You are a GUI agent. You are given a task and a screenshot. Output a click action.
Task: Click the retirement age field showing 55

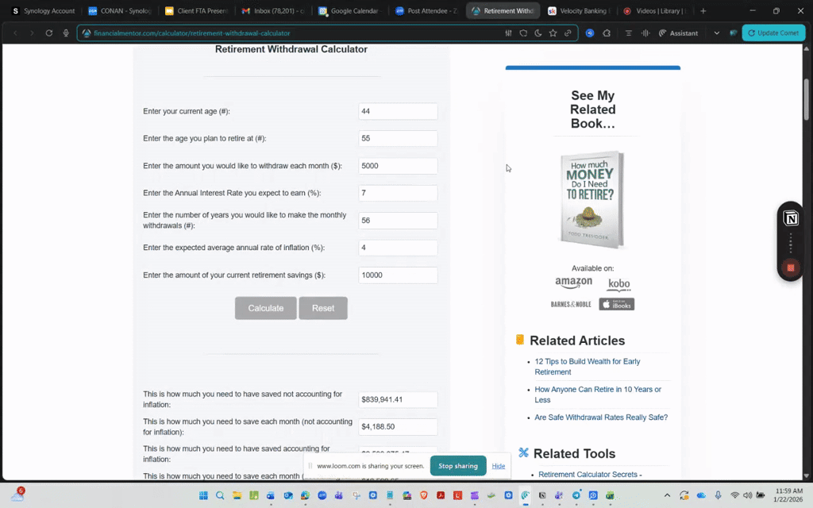click(x=398, y=138)
